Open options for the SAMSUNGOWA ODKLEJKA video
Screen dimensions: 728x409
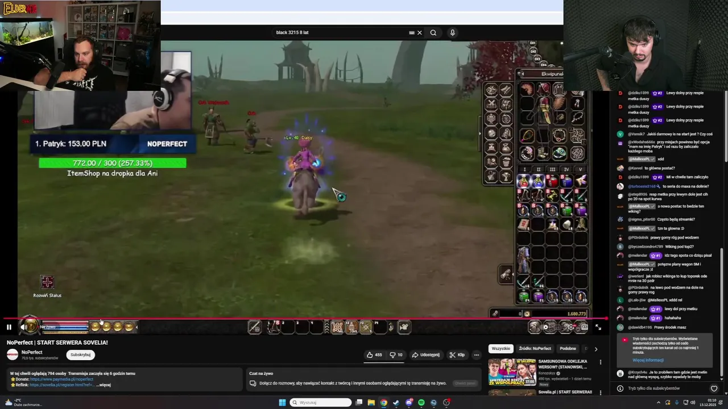[600, 362]
